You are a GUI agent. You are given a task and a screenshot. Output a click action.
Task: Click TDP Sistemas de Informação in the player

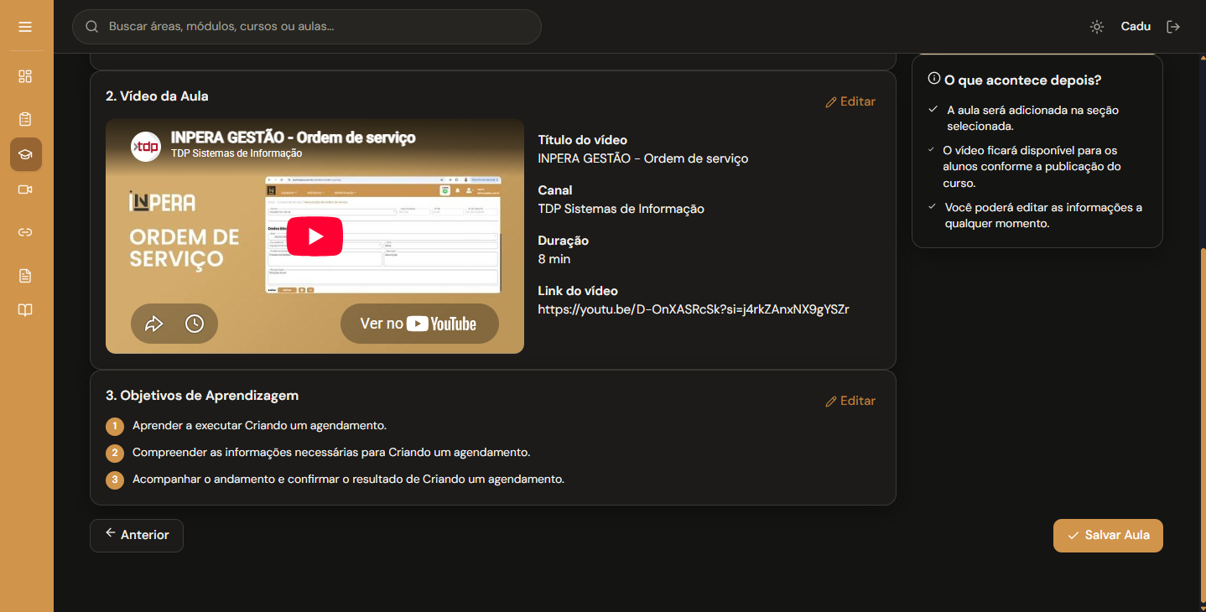tap(237, 153)
